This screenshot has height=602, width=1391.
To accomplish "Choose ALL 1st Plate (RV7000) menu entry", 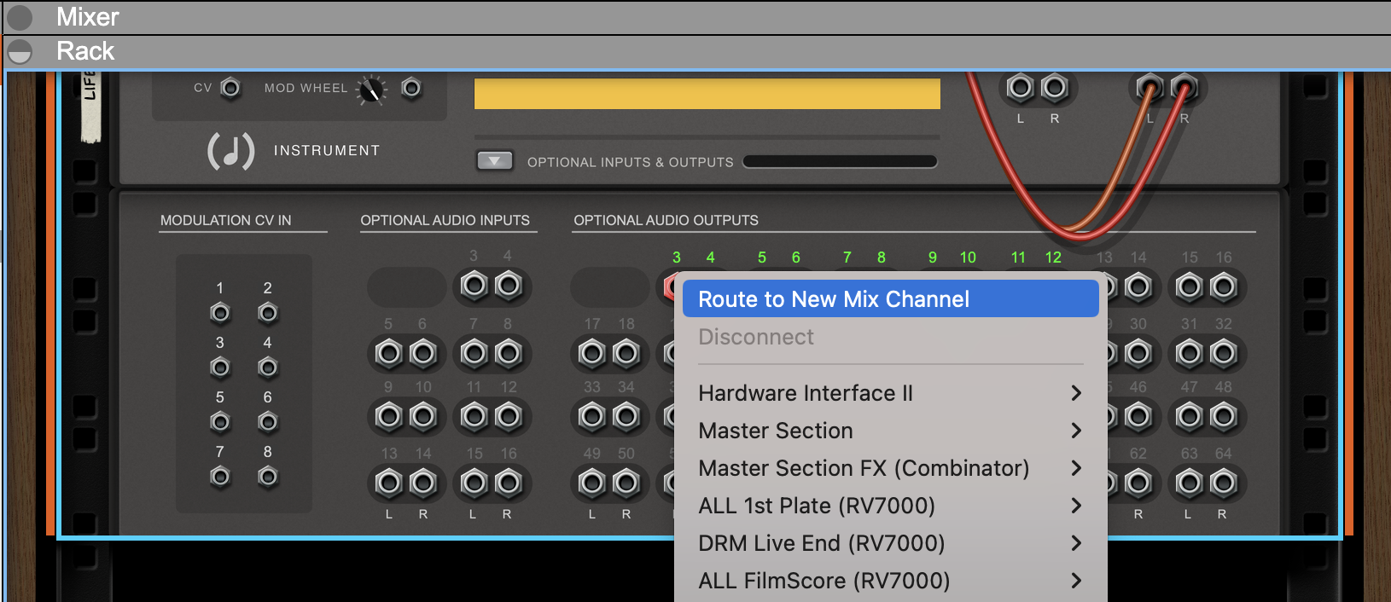I will (x=816, y=506).
